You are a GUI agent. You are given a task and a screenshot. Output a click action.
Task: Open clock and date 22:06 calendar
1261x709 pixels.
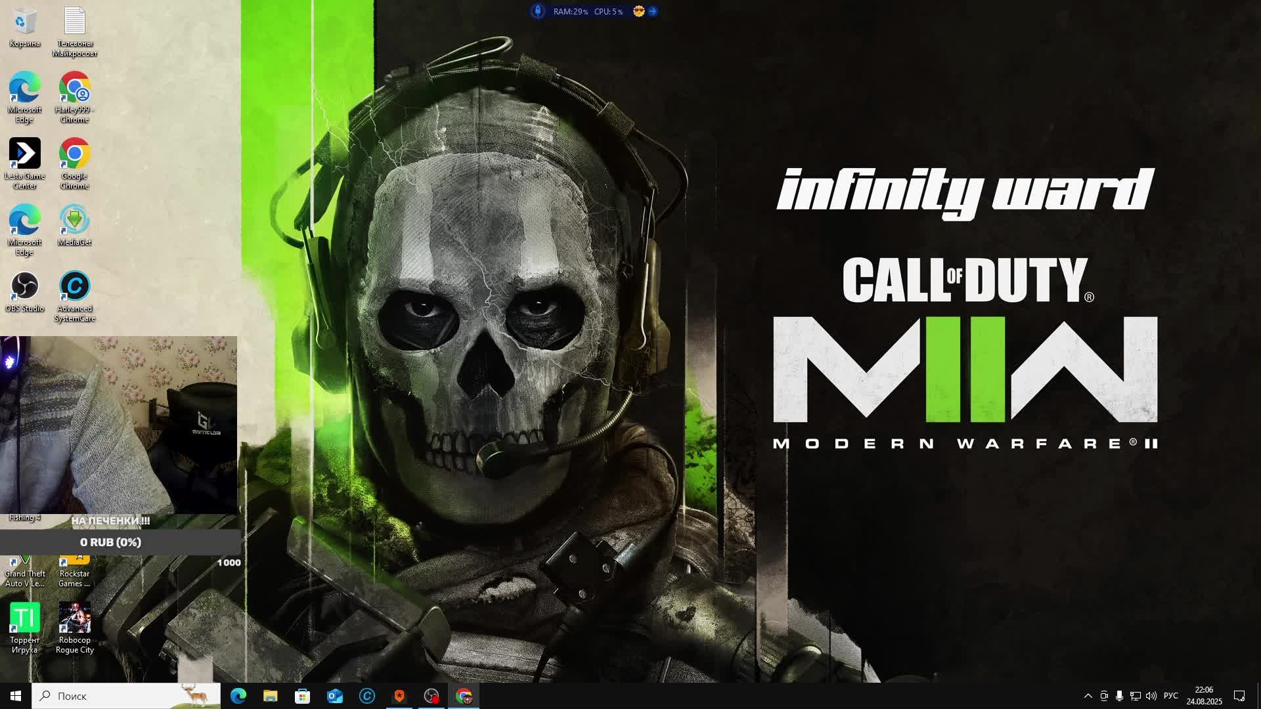tap(1204, 696)
